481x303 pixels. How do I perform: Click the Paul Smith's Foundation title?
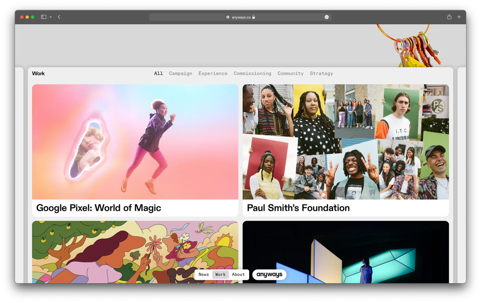[298, 208]
